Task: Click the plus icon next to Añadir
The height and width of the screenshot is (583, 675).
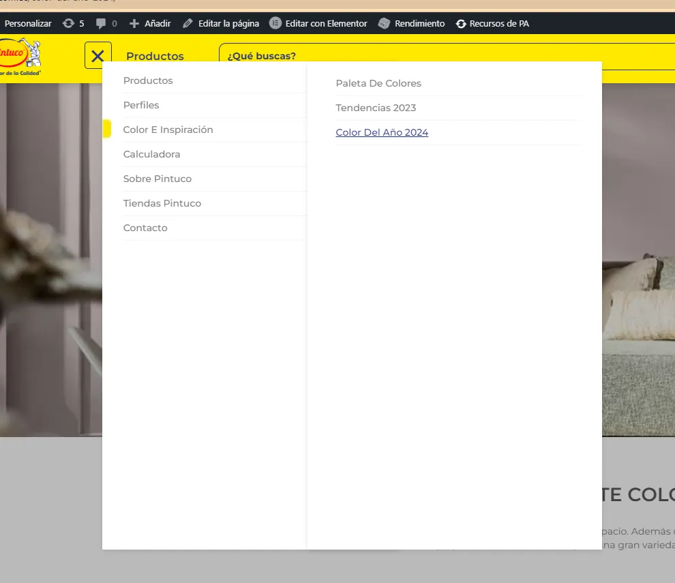Action: pyautogui.click(x=134, y=24)
